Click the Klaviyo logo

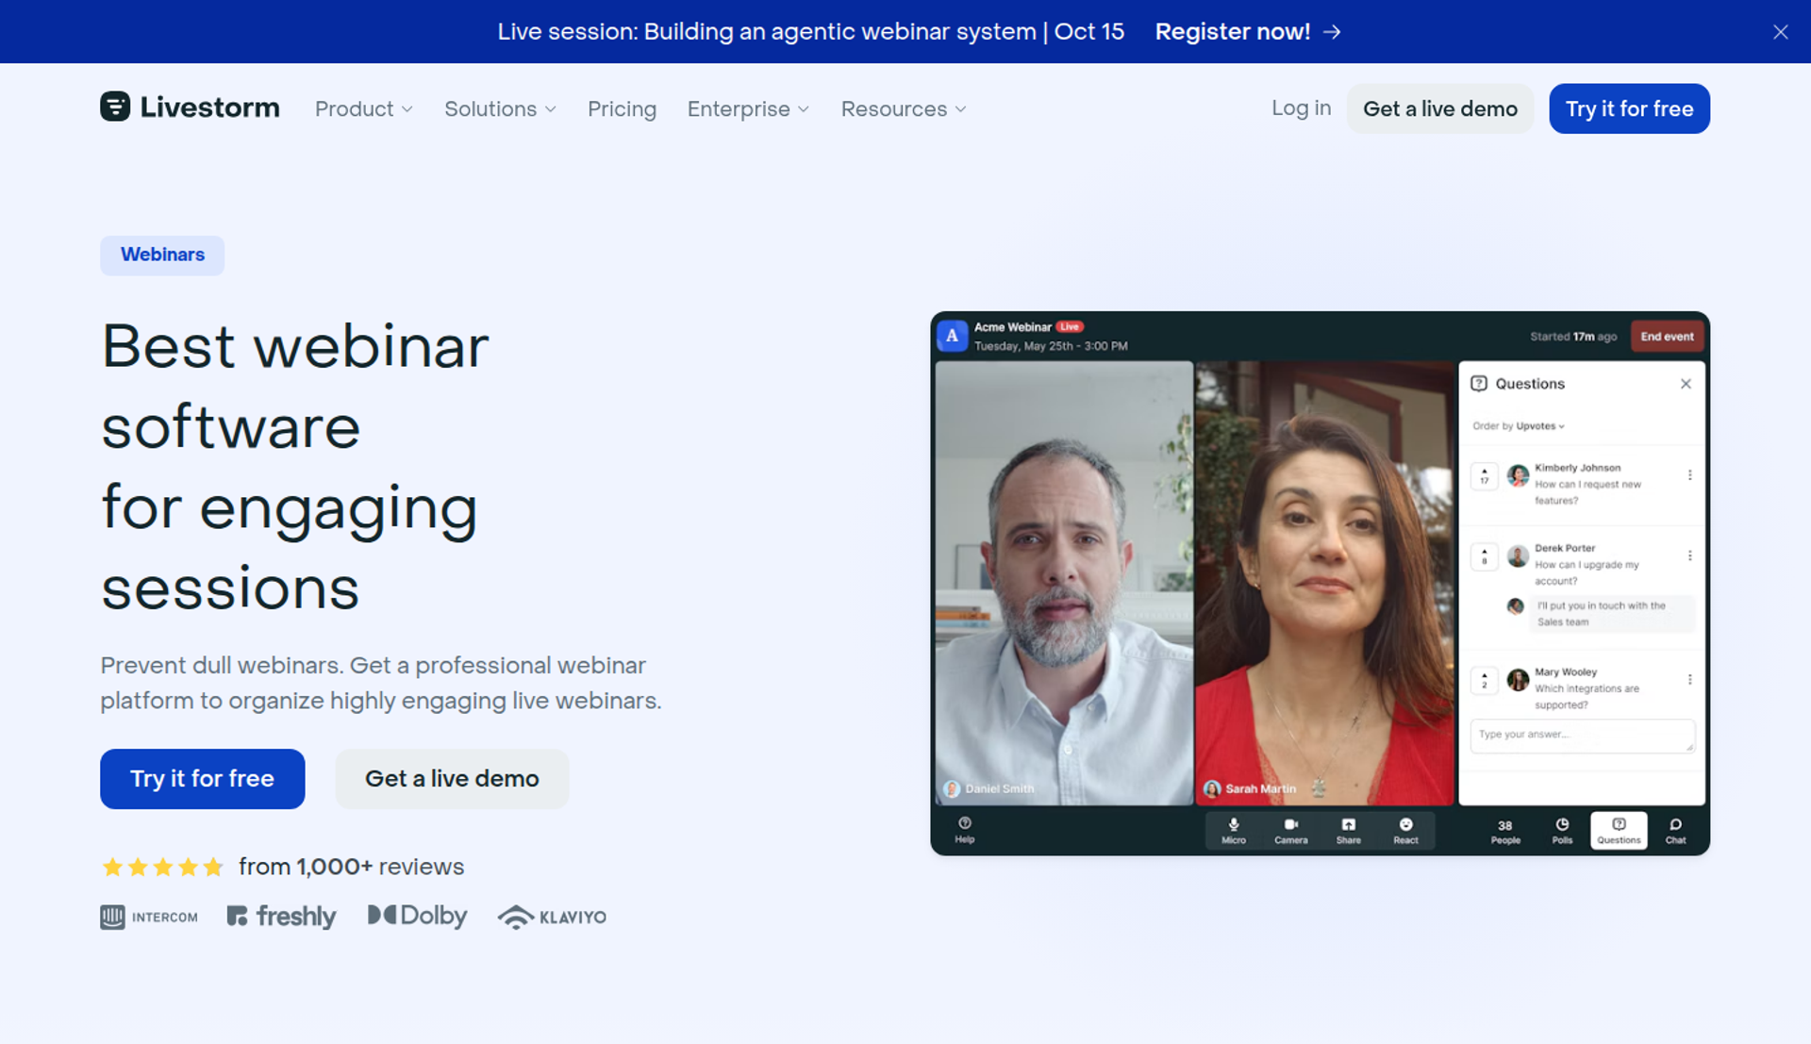coord(552,917)
